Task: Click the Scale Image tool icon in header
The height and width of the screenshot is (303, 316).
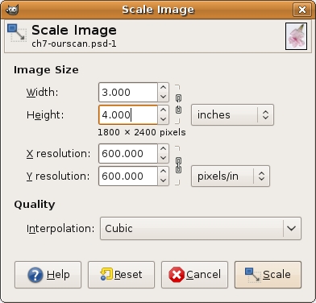Action: pyautogui.click(x=17, y=33)
